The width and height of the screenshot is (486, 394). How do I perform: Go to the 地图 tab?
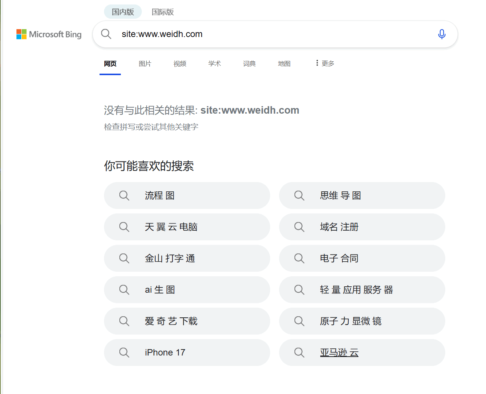pyautogui.click(x=284, y=64)
